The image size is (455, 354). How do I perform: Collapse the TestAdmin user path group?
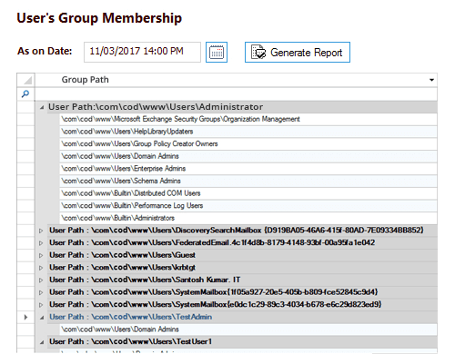[x=42, y=318]
